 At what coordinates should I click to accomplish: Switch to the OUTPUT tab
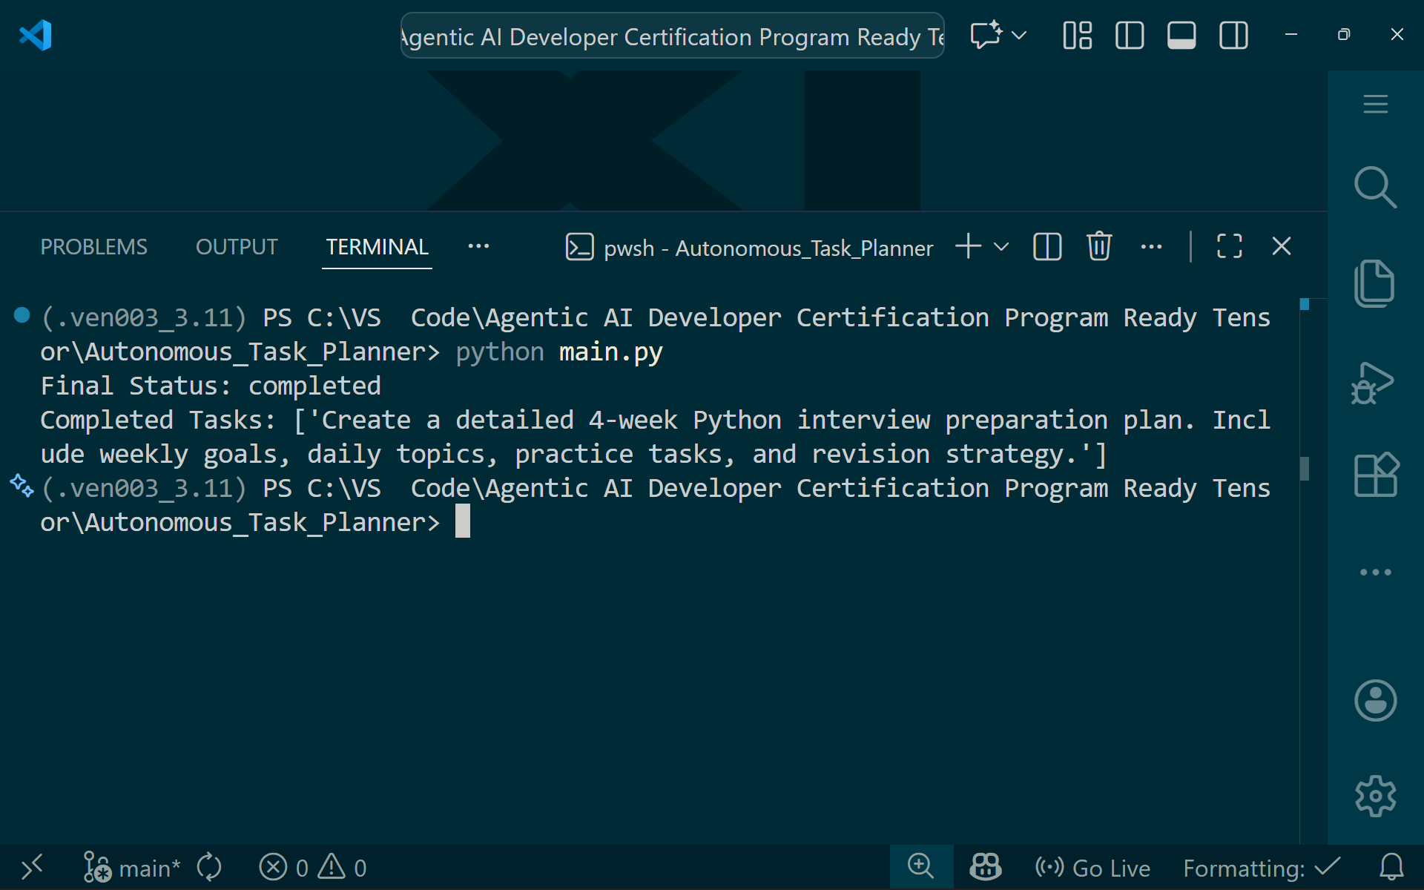(x=236, y=246)
